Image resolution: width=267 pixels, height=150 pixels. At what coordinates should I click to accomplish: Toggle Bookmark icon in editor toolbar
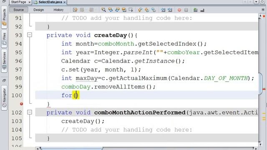pyautogui.click(x=154, y=10)
